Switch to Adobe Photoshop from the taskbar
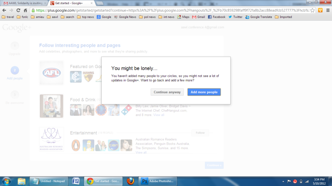Image resolution: width=332 pixels, height=186 pixels. (158, 181)
